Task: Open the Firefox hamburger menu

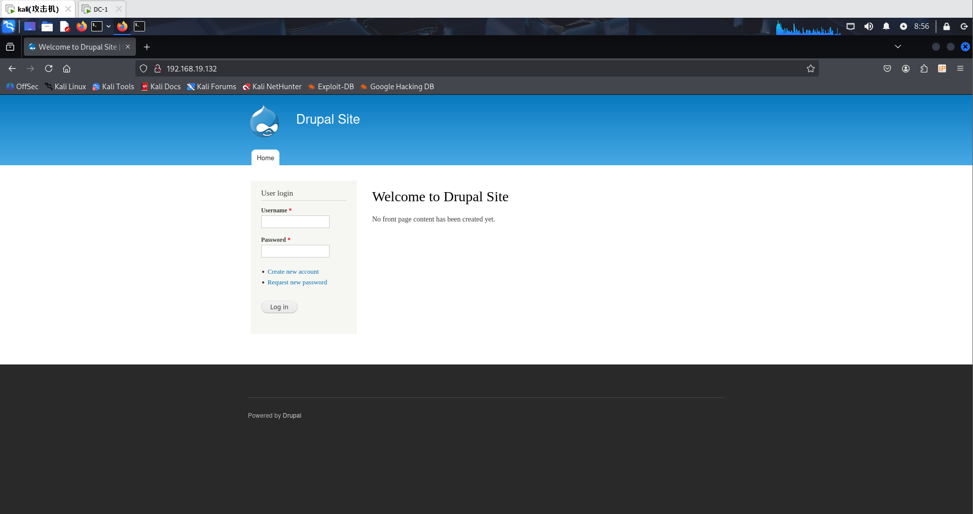Action: (x=960, y=68)
